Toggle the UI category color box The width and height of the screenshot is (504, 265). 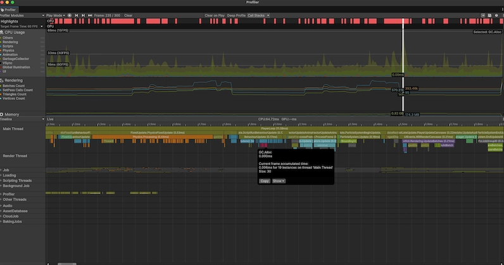pos(1,71)
